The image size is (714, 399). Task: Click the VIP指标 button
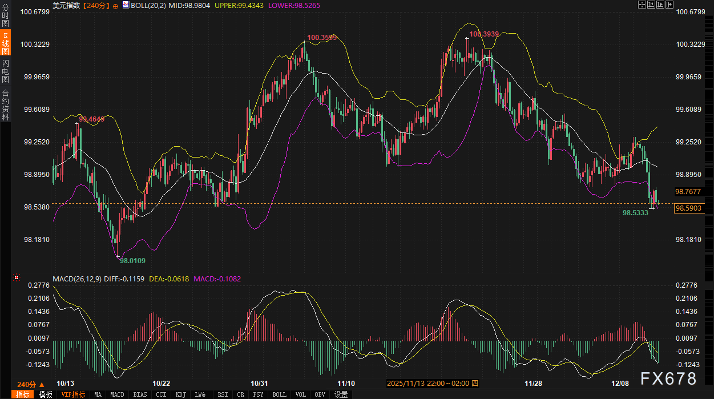[x=73, y=394]
